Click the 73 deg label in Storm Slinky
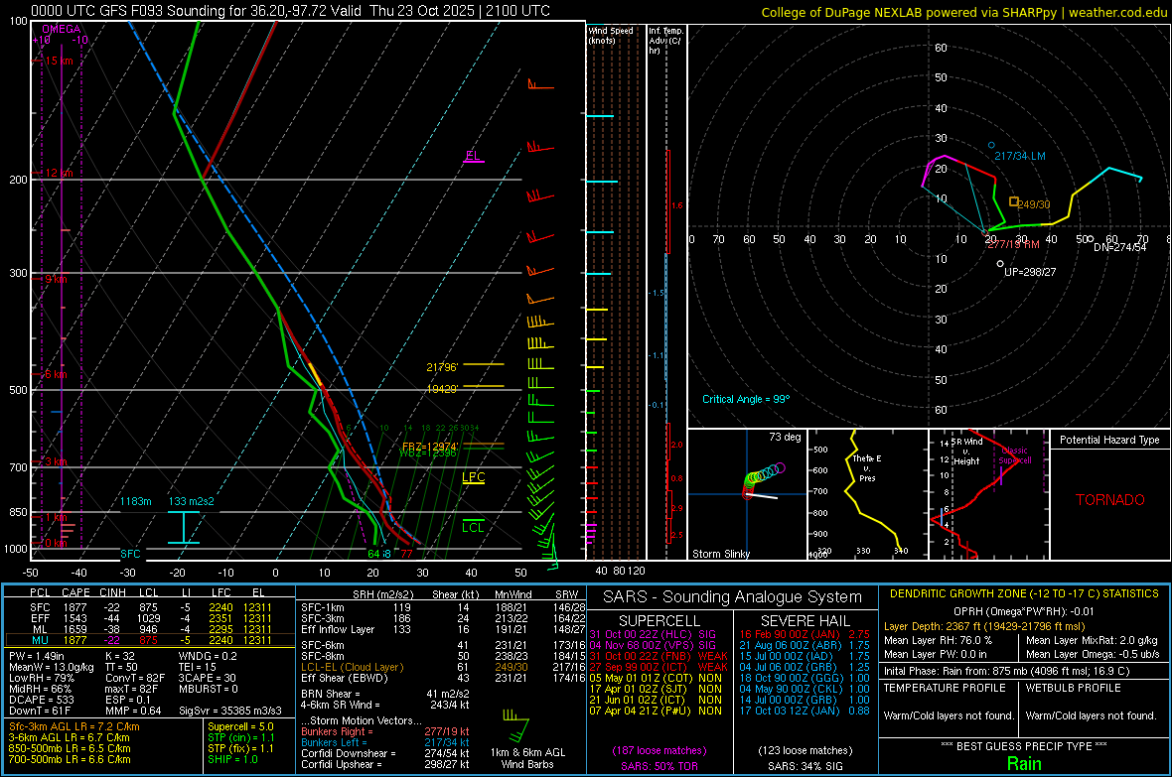 click(785, 437)
